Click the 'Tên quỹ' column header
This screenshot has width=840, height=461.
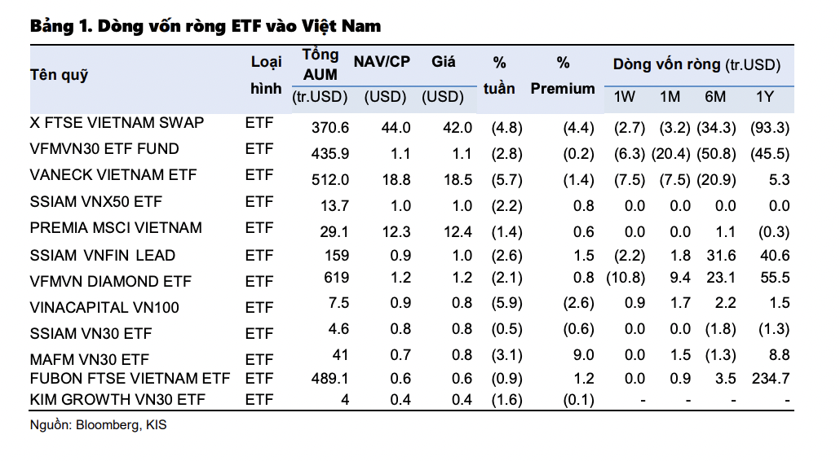(59, 76)
